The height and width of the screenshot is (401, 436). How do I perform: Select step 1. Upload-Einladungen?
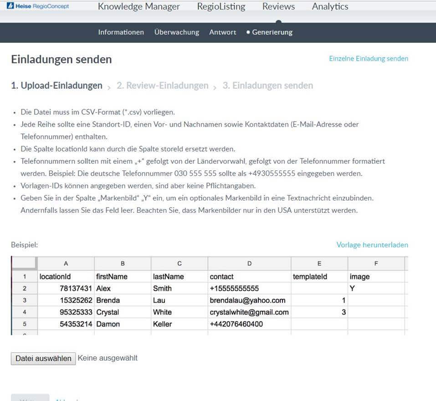click(x=57, y=85)
